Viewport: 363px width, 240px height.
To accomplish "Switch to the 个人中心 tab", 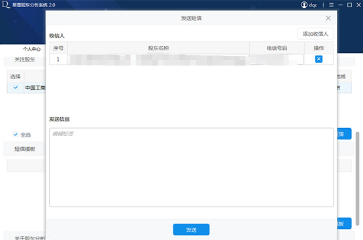I will [x=31, y=49].
